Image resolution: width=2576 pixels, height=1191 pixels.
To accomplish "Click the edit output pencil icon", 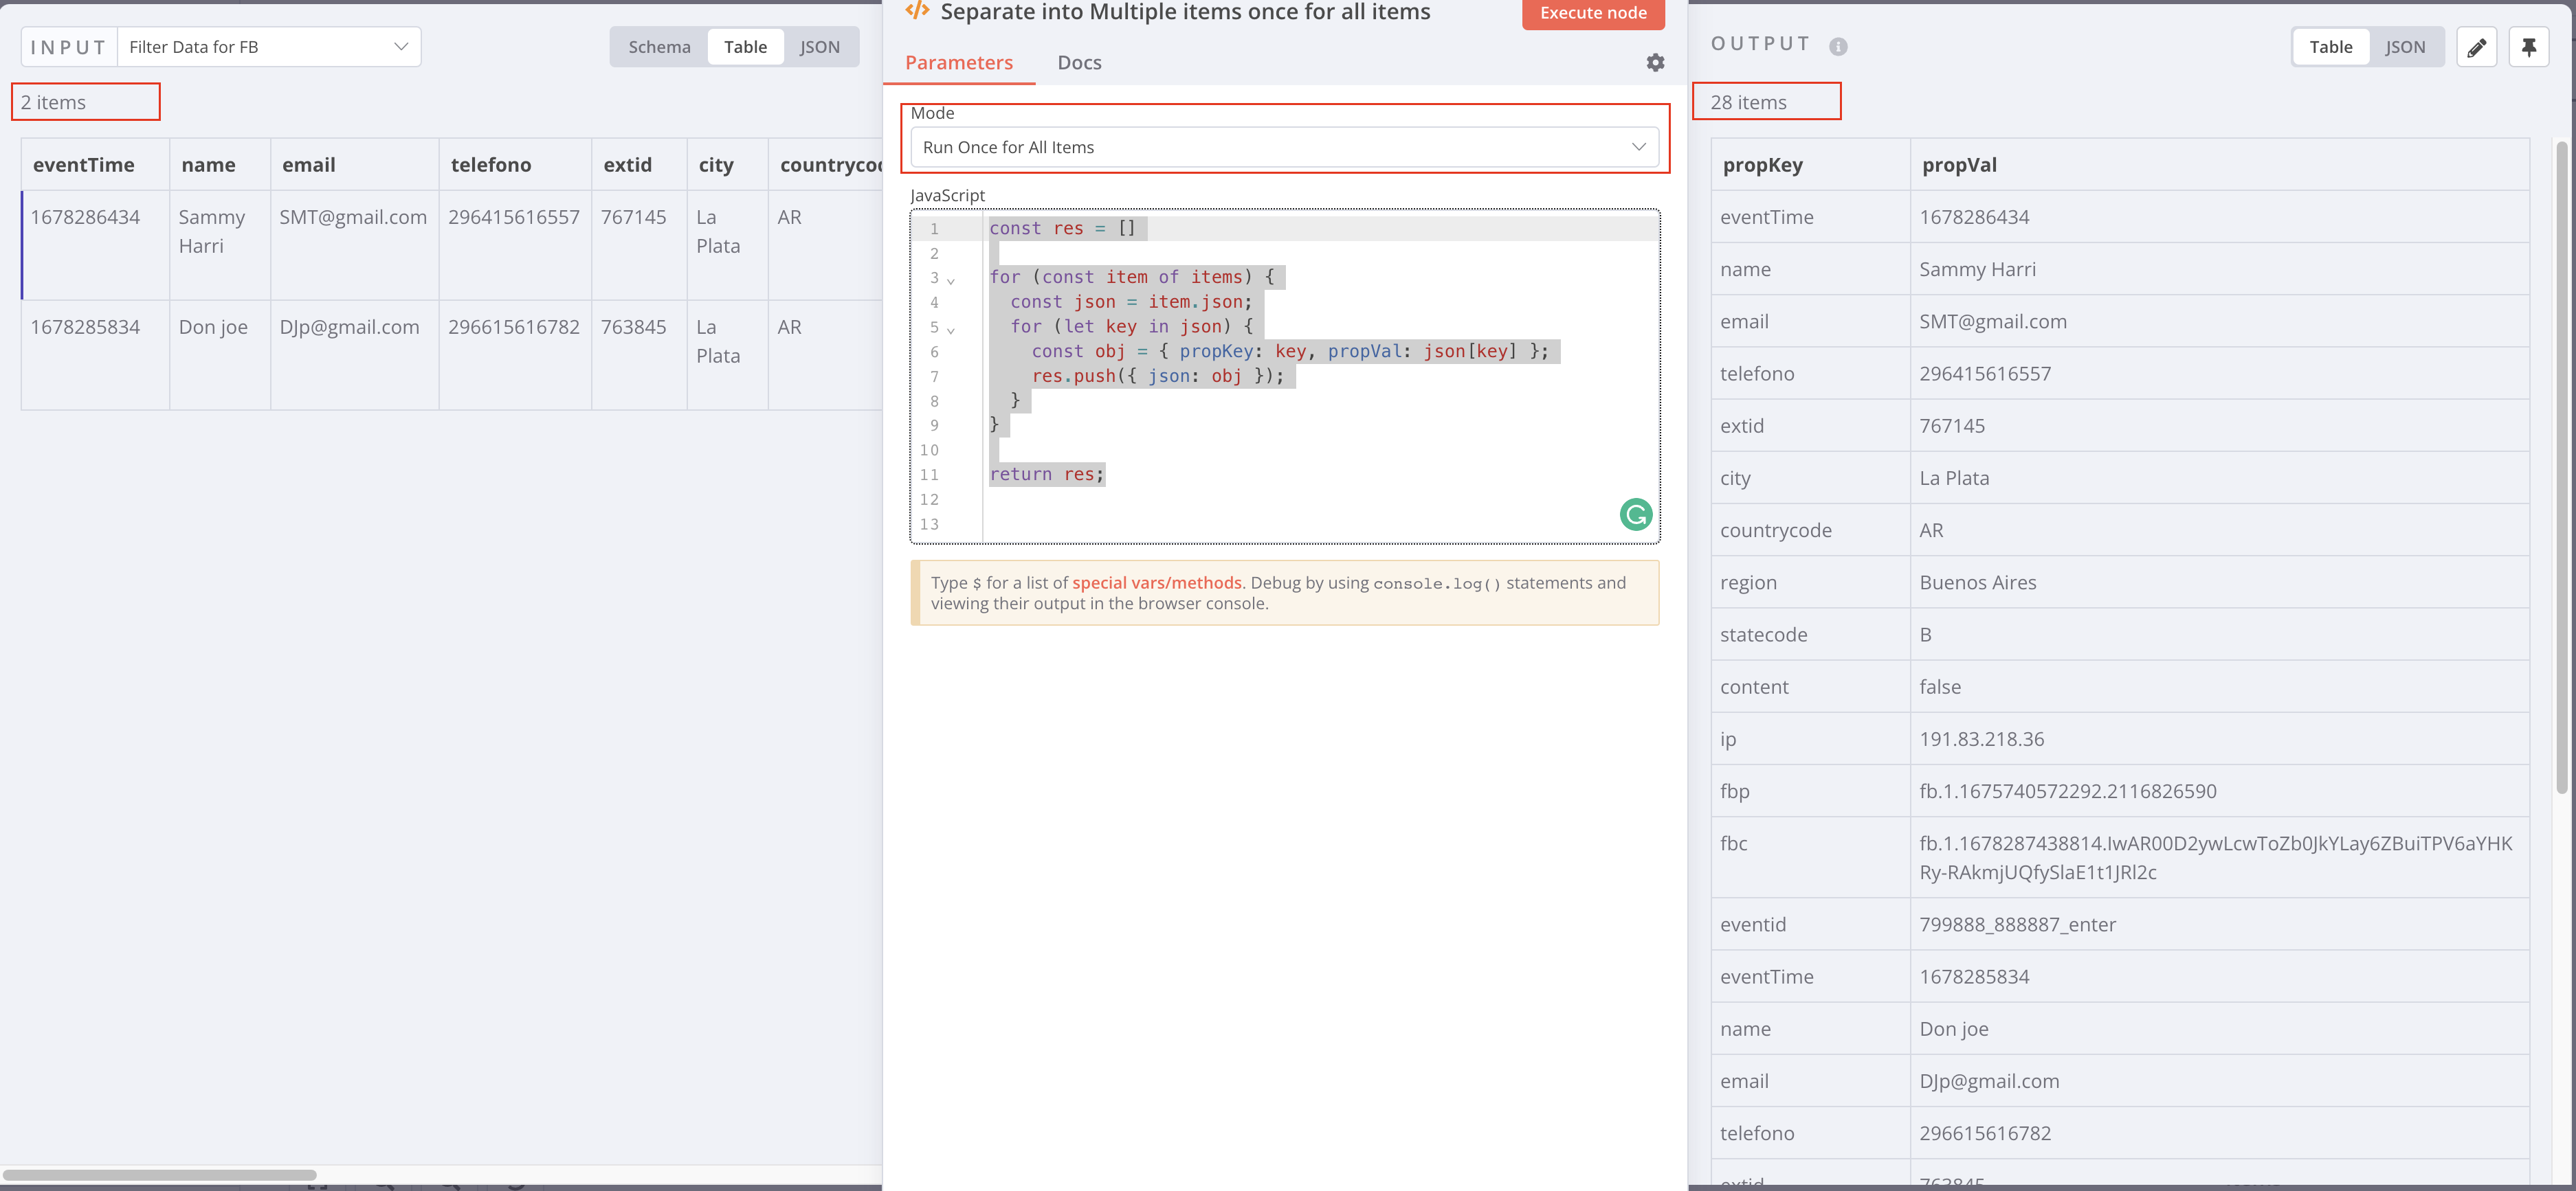I will click(2476, 47).
